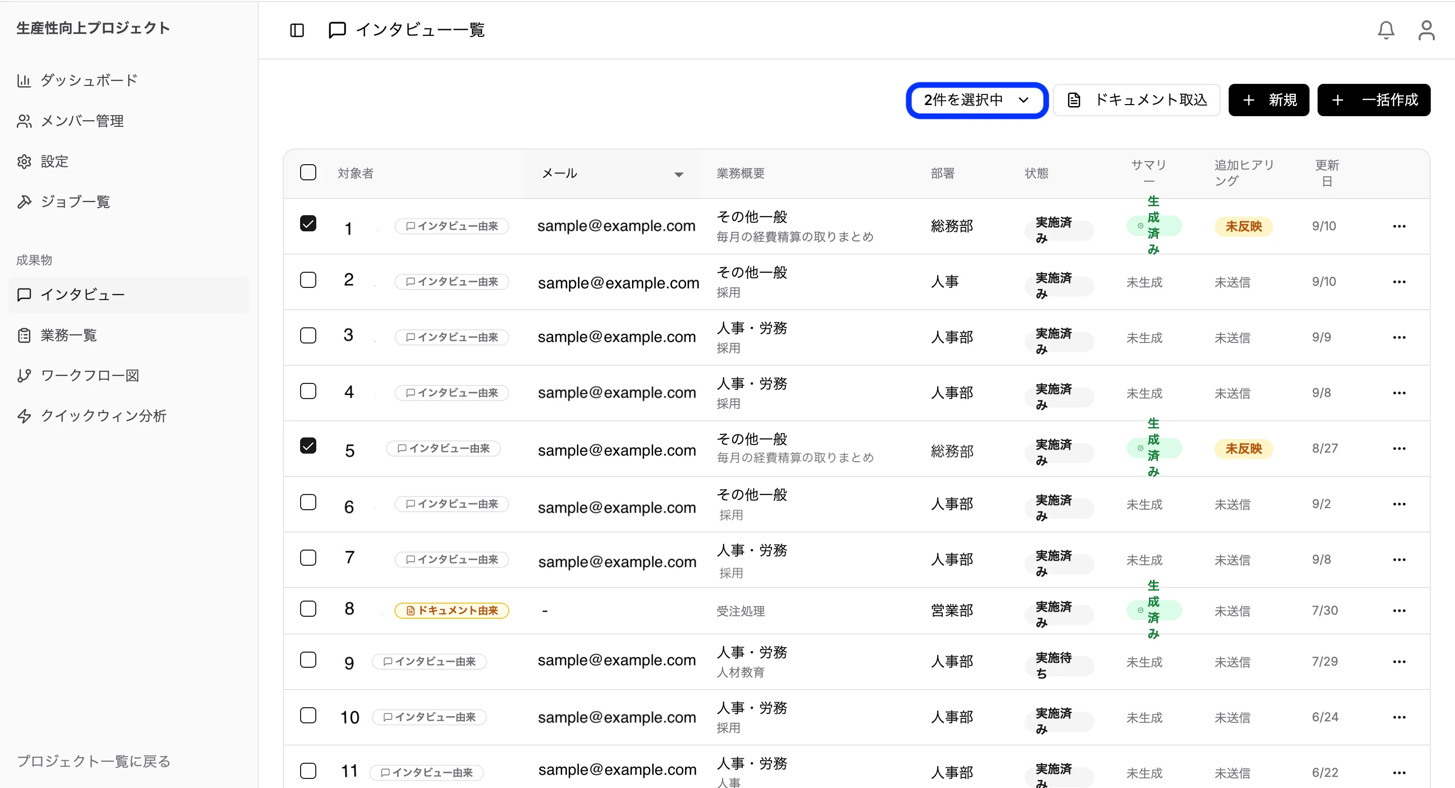The image size is (1455, 788).
Task: Select the インタビュー item in sidebar
Action: click(129, 294)
